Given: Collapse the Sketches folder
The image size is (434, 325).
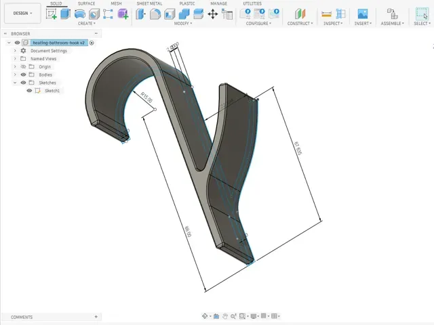Looking at the screenshot, I should click(x=15, y=83).
